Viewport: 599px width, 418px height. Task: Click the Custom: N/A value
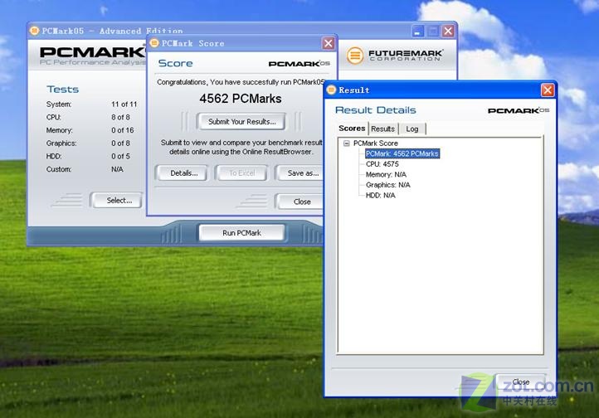[x=117, y=169]
